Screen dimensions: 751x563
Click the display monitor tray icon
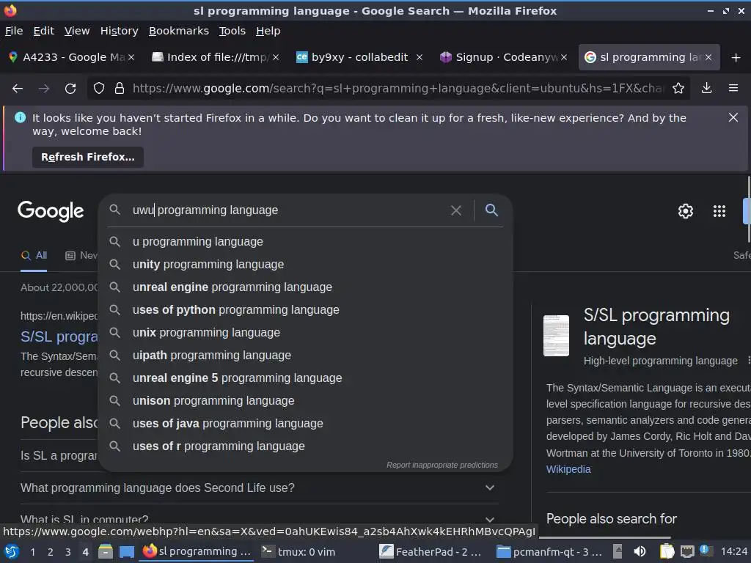pyautogui.click(x=687, y=551)
